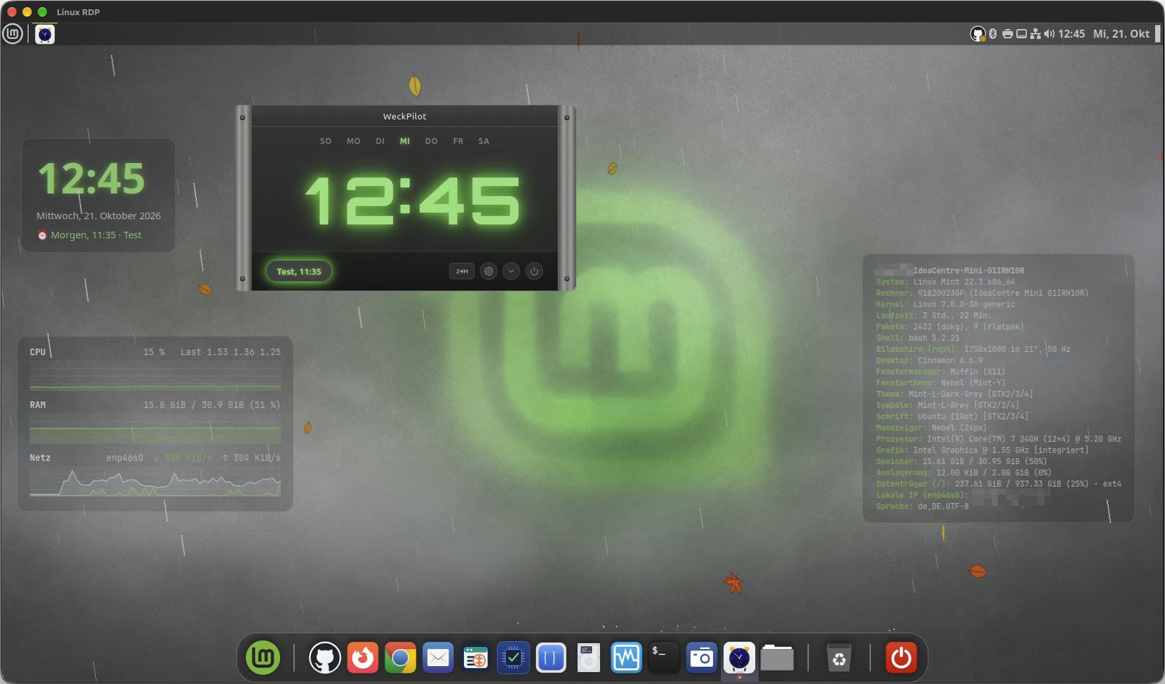
Task: Click the WeckPilot title bar
Action: (404, 116)
